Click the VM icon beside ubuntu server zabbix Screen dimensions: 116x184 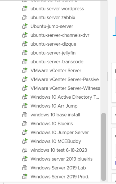[25, 17]
